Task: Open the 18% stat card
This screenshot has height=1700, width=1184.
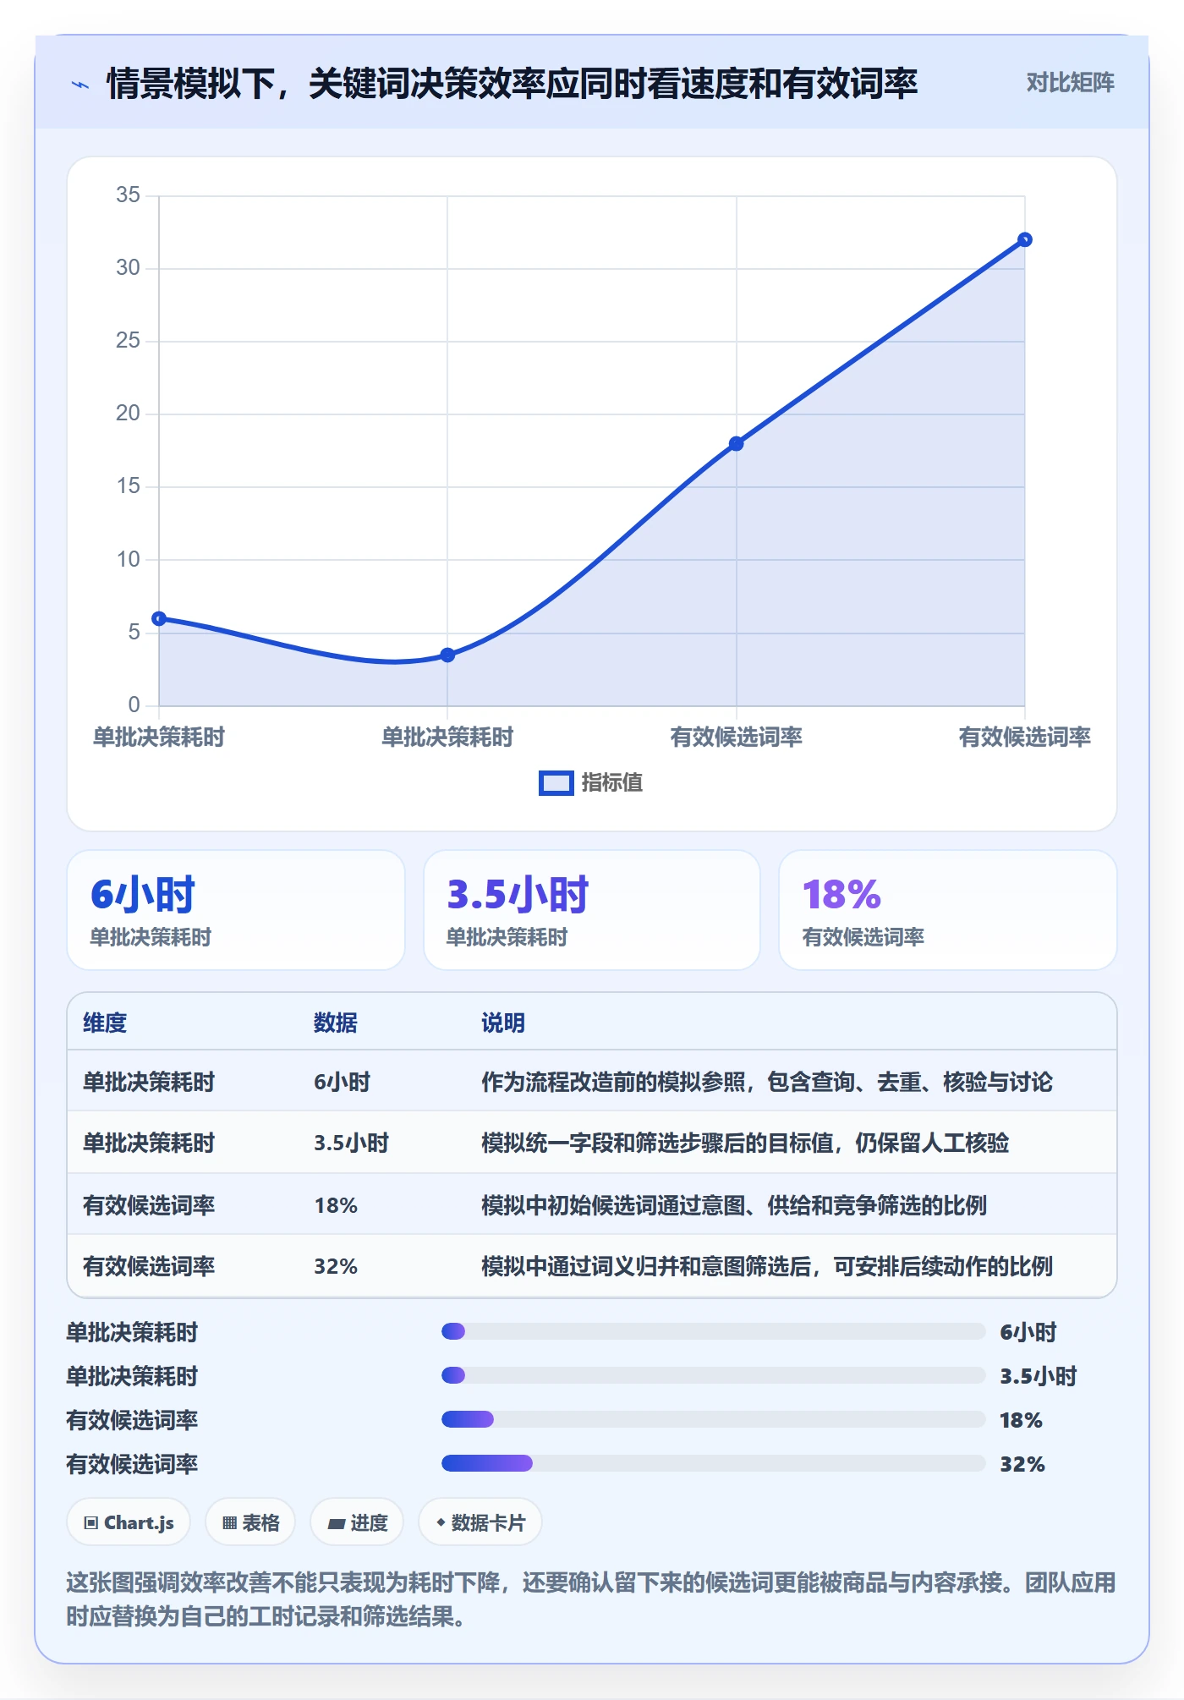Action: click(x=948, y=910)
